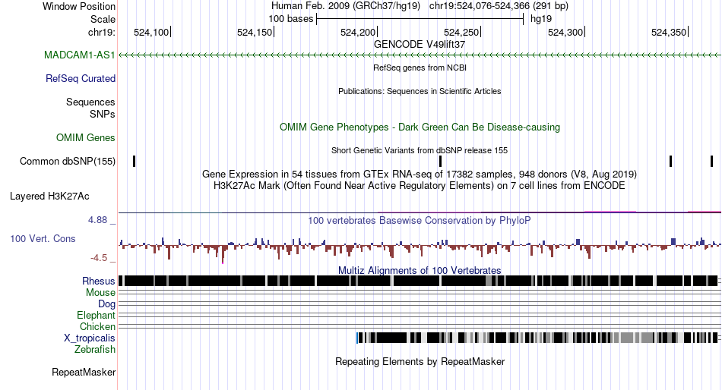
Task: Click the H3K27Ac Mark ENCODE title
Action: [420, 186]
